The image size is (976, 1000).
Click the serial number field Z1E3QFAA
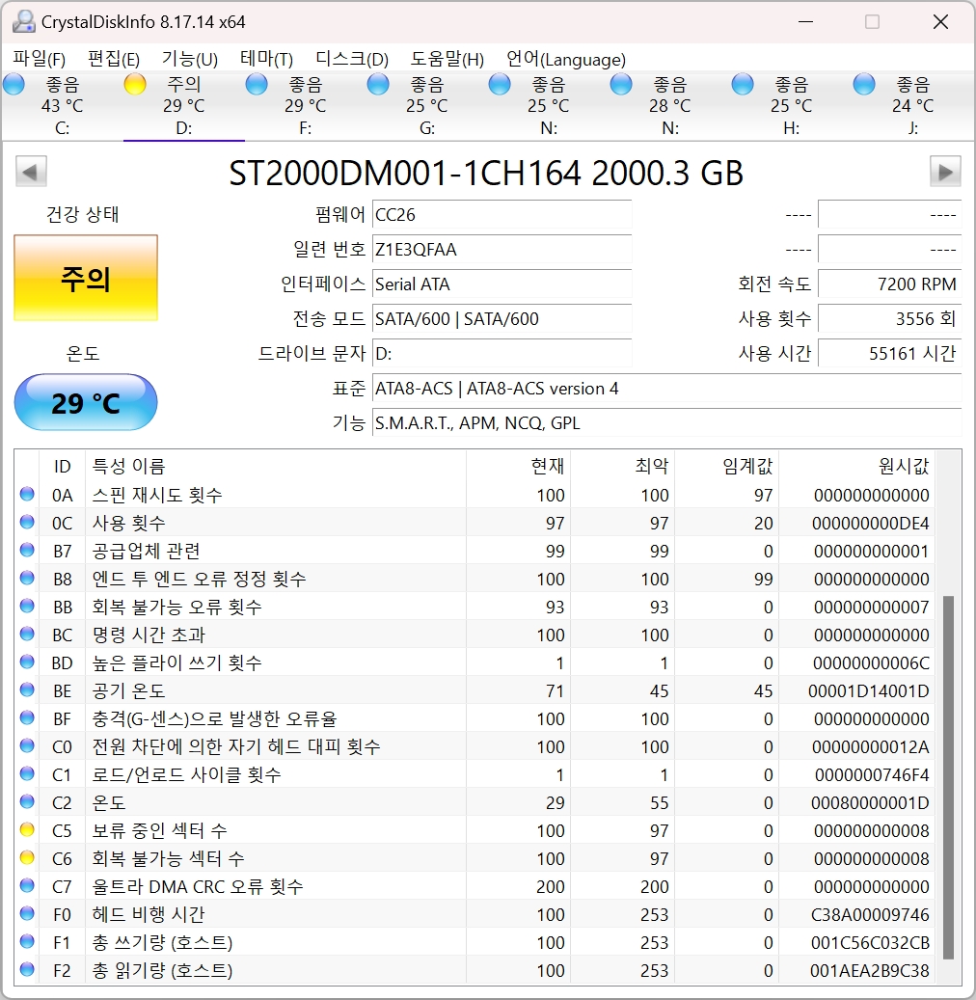click(x=502, y=250)
